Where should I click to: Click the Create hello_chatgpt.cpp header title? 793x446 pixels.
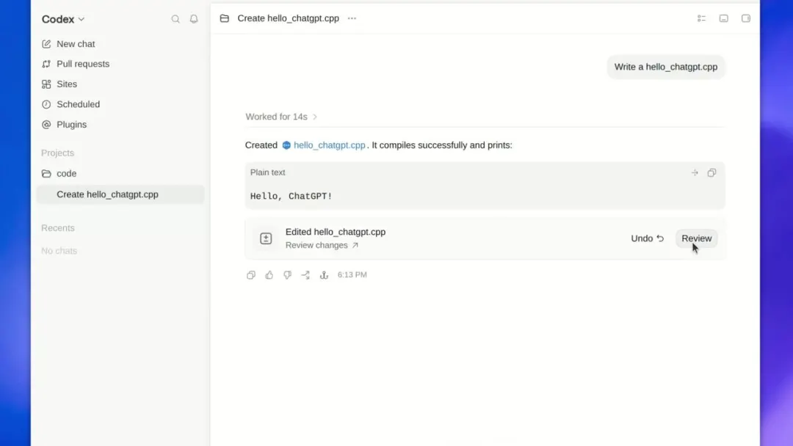coord(289,18)
